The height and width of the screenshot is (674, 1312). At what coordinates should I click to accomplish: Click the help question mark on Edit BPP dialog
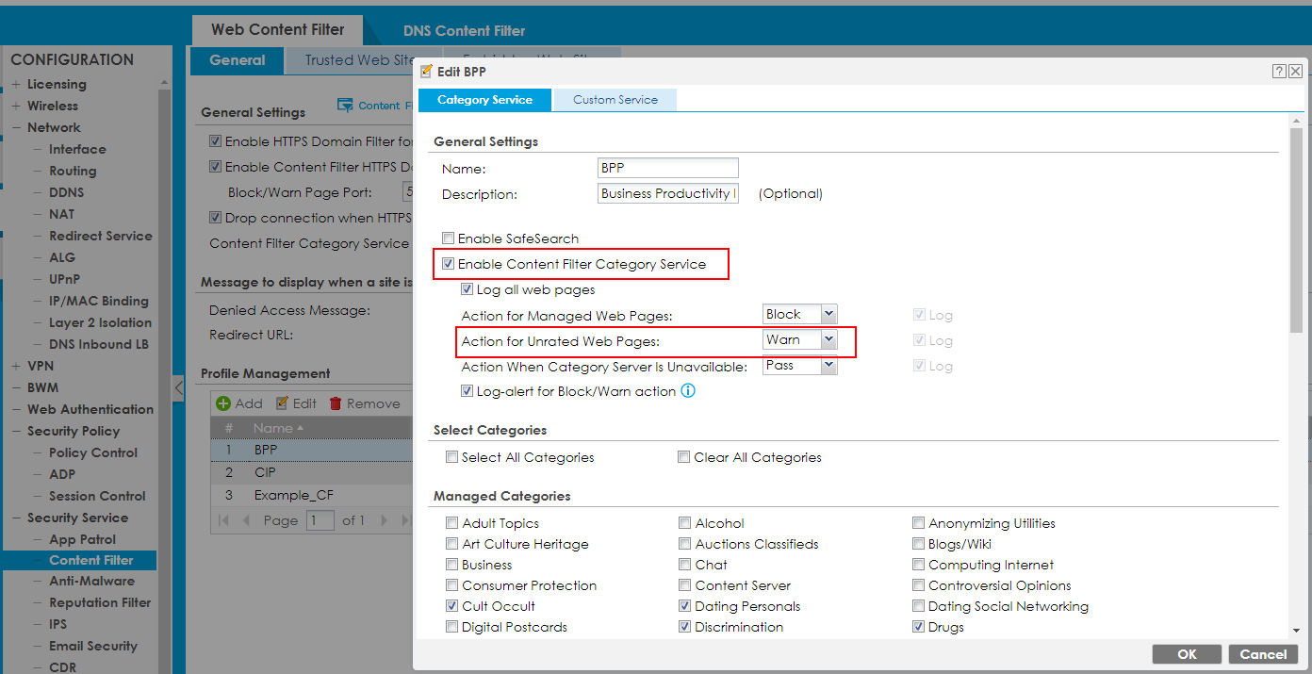[1278, 71]
